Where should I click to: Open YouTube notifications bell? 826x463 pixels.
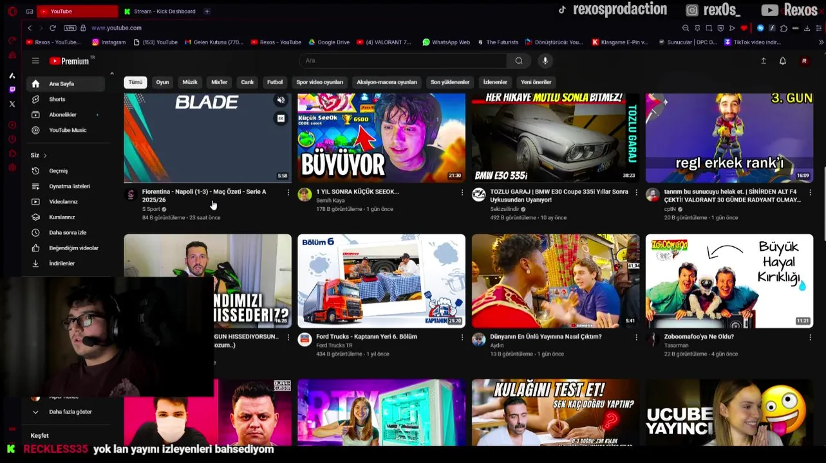click(x=783, y=60)
